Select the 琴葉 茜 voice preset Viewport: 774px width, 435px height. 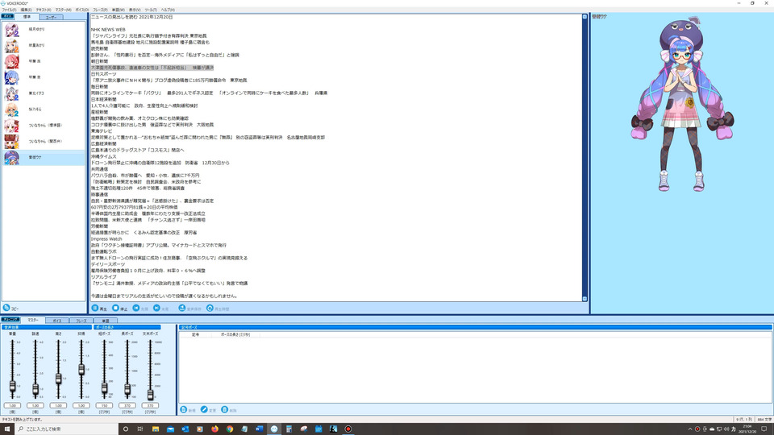click(44, 61)
